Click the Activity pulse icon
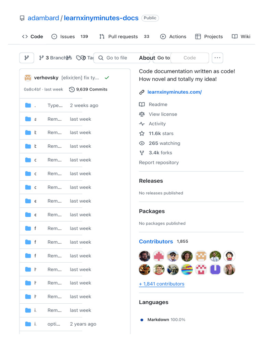263x351 pixels. coord(142,124)
